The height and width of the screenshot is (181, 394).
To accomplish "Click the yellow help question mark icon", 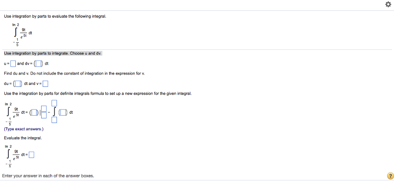I will 390,176.
